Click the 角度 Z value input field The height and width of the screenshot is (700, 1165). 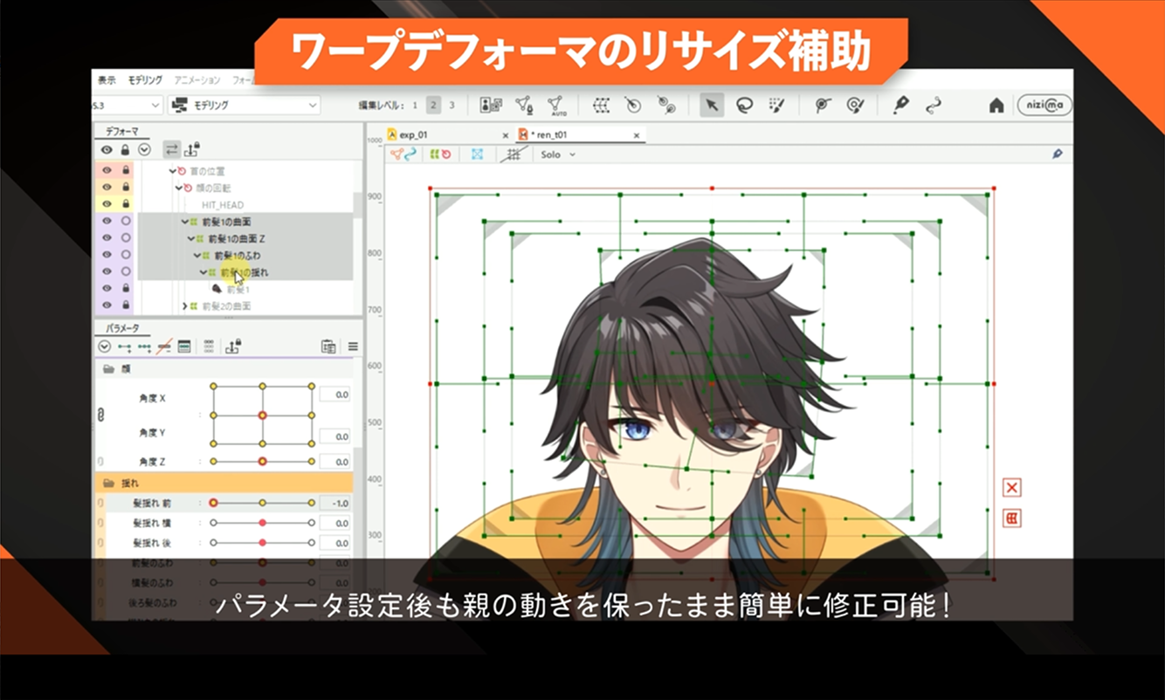coord(334,462)
